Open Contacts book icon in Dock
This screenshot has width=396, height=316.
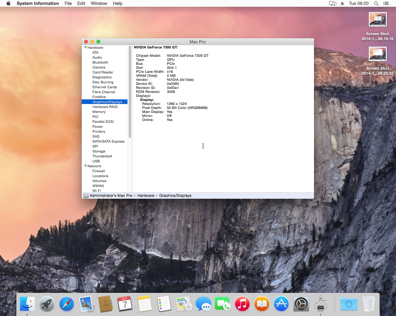coord(106,304)
